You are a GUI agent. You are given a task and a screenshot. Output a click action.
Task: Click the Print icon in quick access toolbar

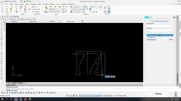[x=30, y=1]
